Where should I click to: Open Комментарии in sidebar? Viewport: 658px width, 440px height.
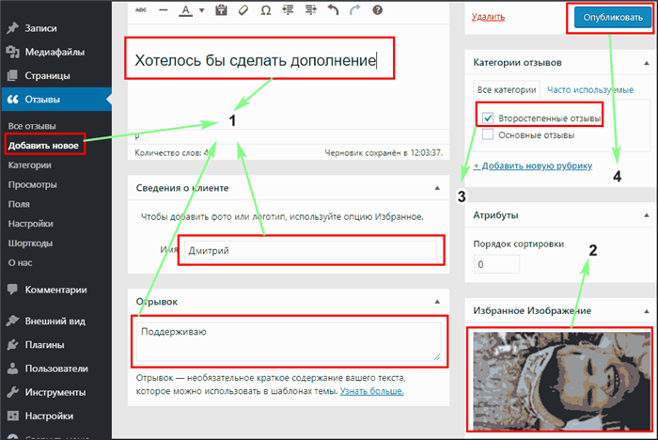click(56, 290)
